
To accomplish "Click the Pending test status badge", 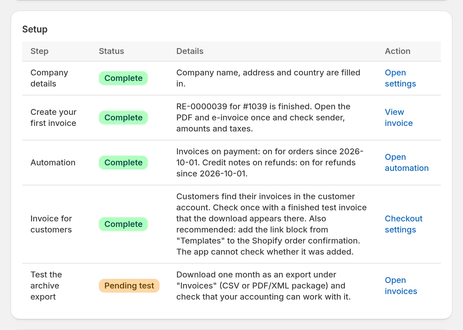I will [x=129, y=286].
